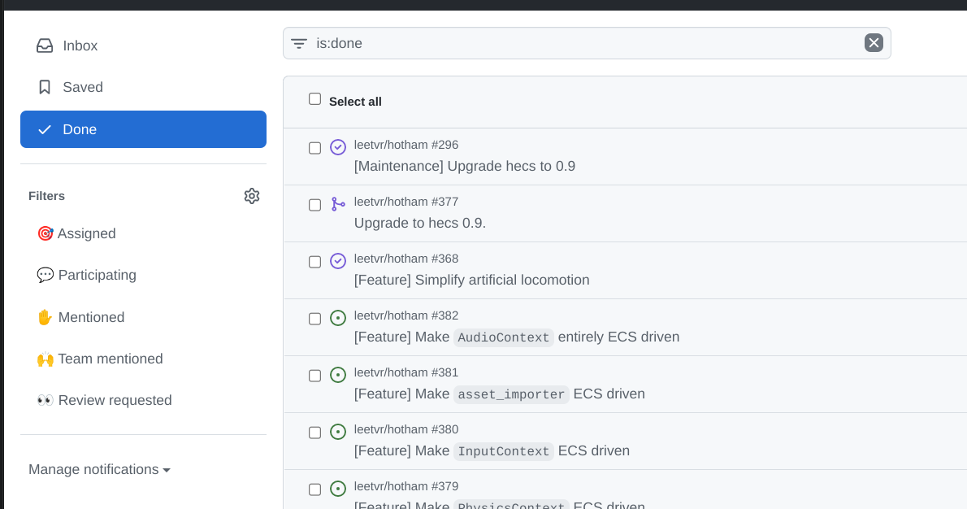The width and height of the screenshot is (967, 509).
Task: Tick checkbox for Upgrade hecs to 0.9 issue #296
Action: tap(314, 148)
